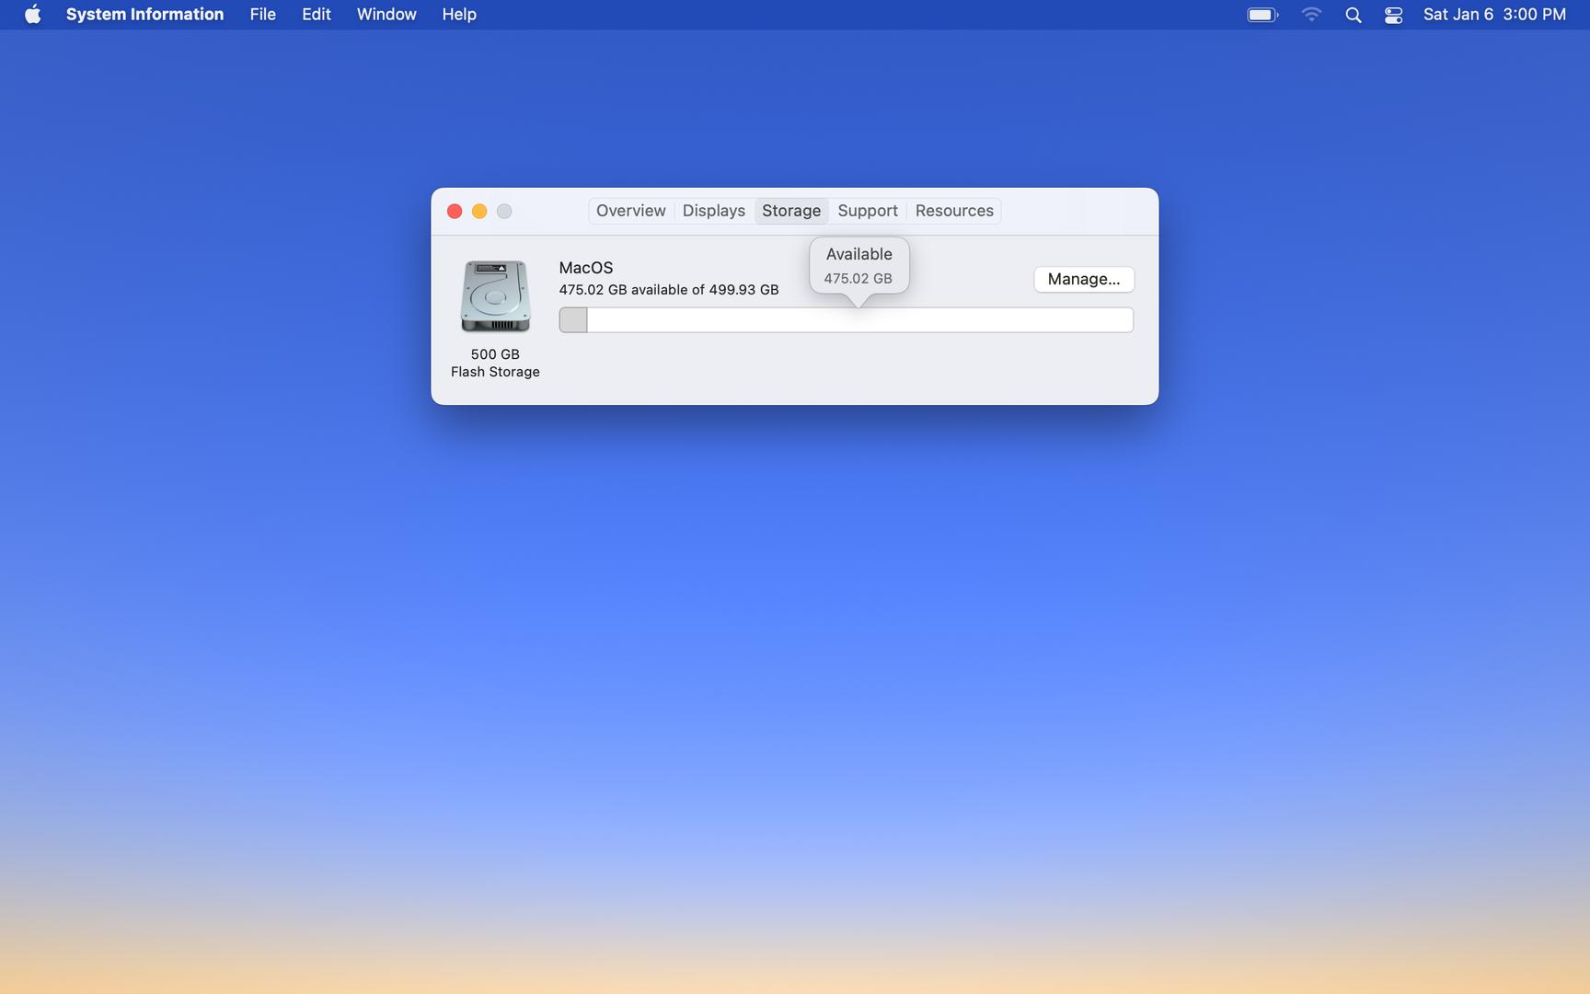The image size is (1590, 994).
Task: Switch to the Resources tab
Action: (x=954, y=211)
